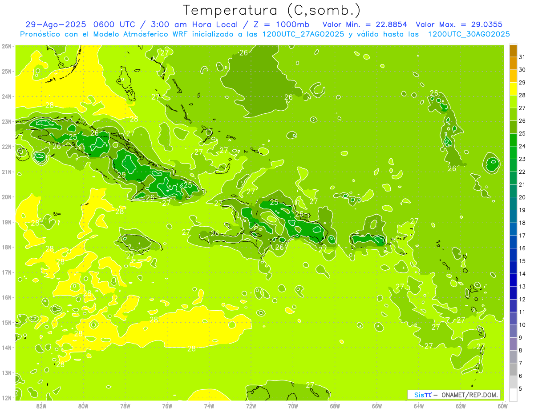Screen dimensions: 534x412
Task: Click the legend value "31"
Action: pyautogui.click(x=522, y=57)
